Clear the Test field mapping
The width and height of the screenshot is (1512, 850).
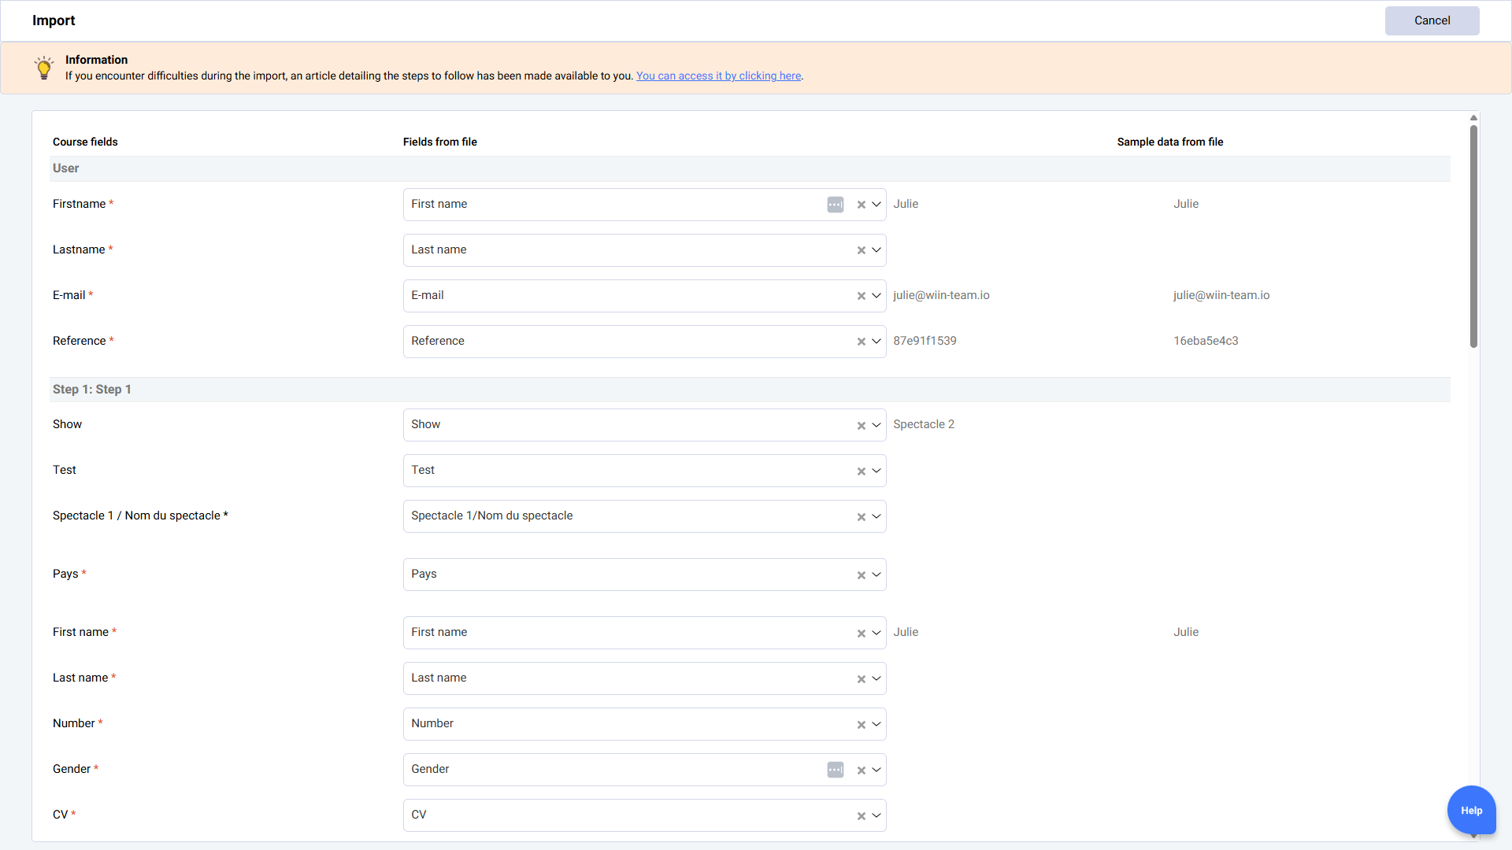[861, 471]
